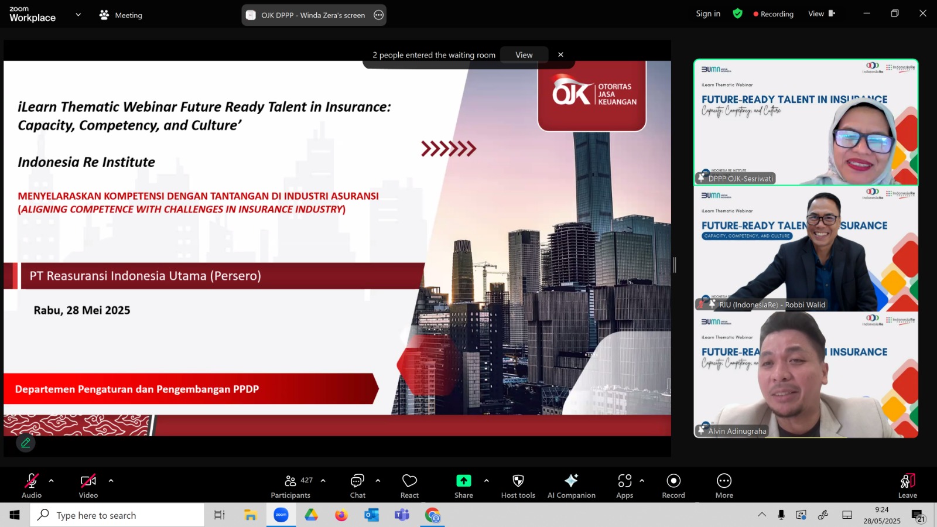Expand the video options arrow next to Video
This screenshot has height=527, width=937.
[111, 481]
